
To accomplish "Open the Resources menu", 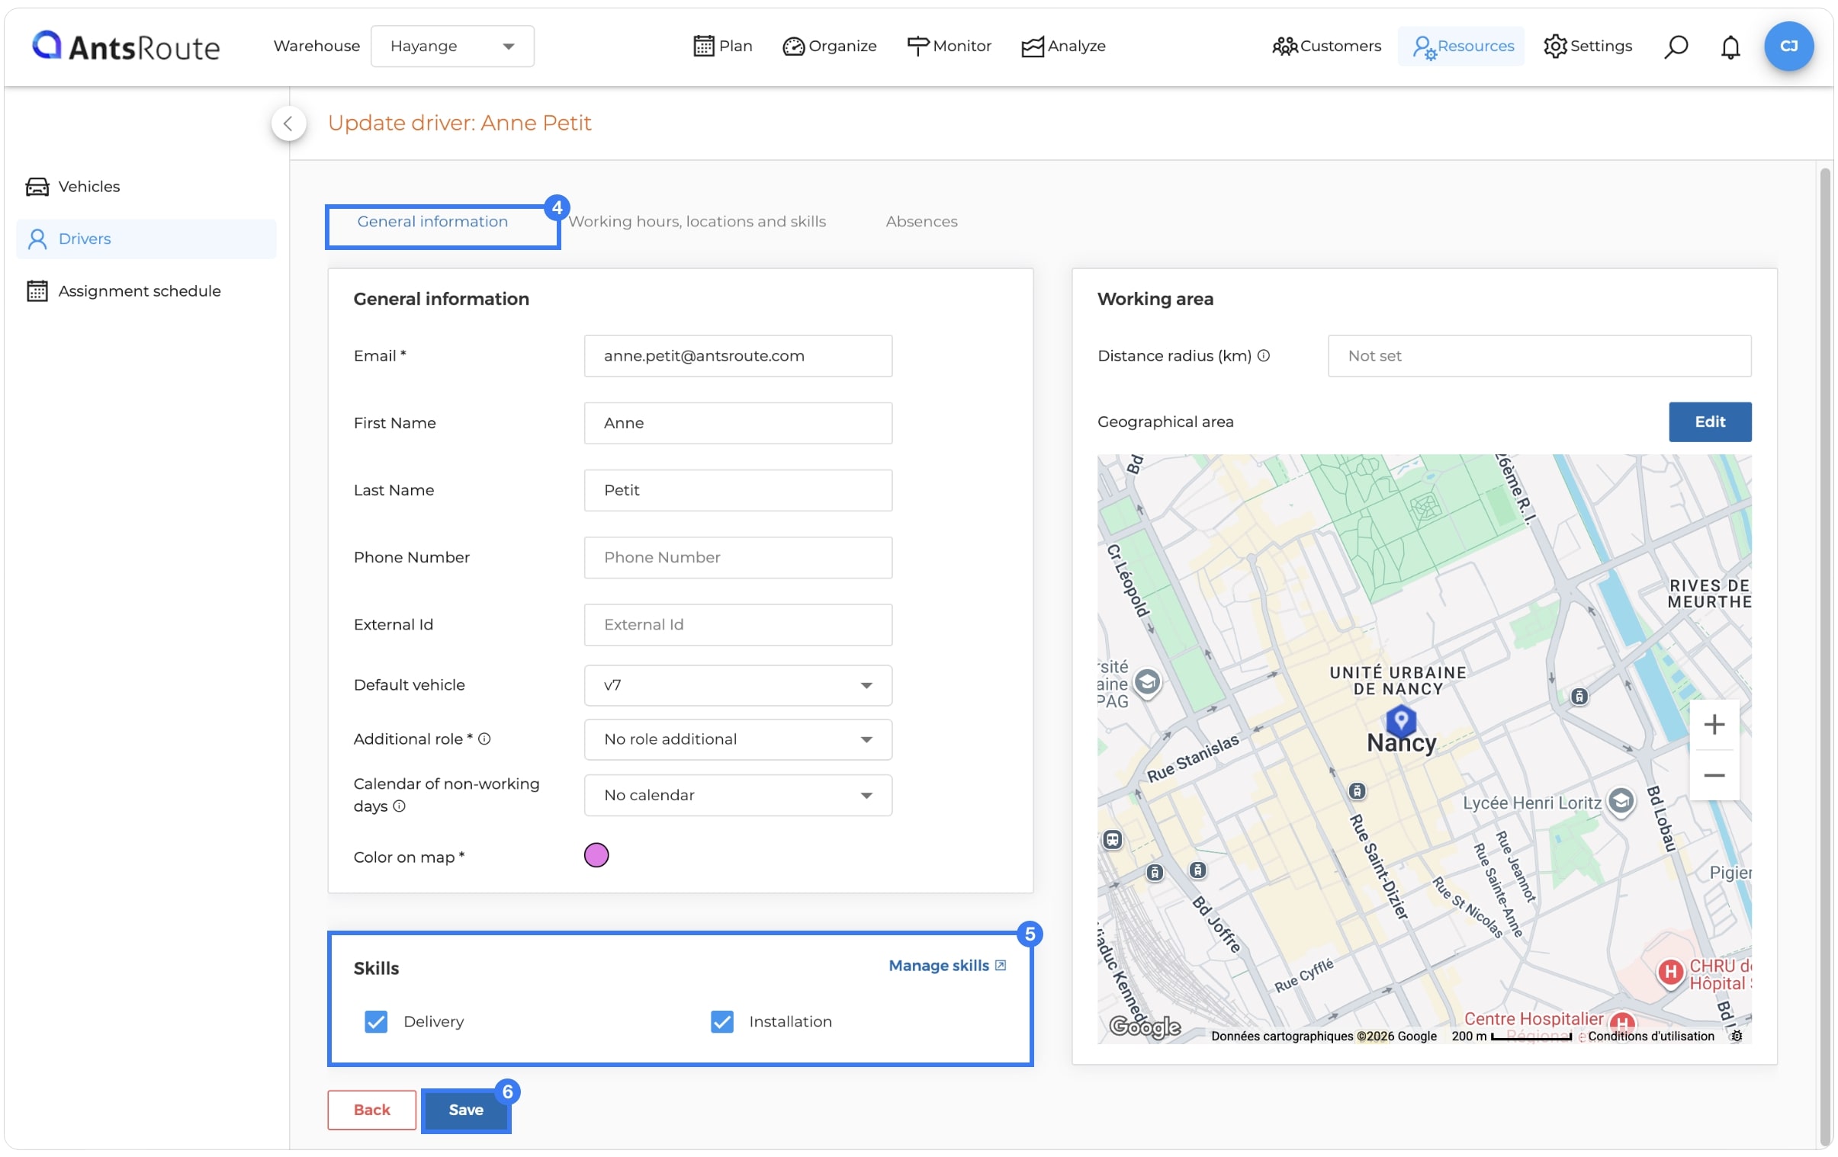I will [x=1461, y=46].
